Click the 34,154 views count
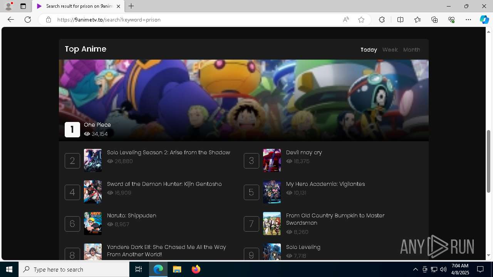Image resolution: width=493 pixels, height=277 pixels. [96, 134]
